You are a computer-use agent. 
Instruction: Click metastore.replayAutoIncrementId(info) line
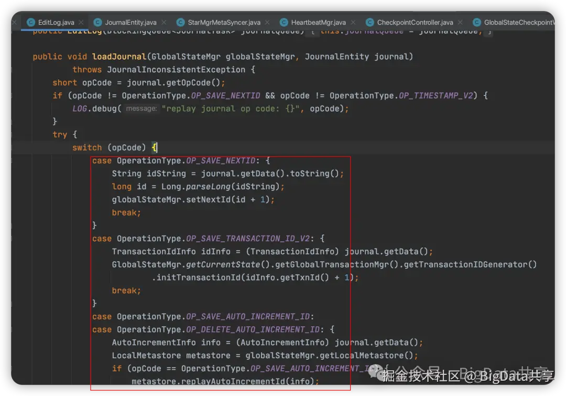pos(225,381)
